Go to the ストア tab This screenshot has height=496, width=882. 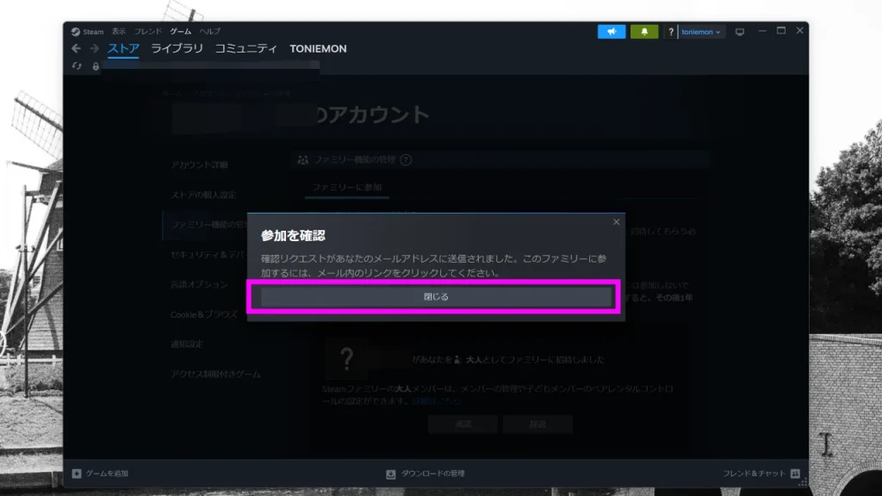[123, 49]
